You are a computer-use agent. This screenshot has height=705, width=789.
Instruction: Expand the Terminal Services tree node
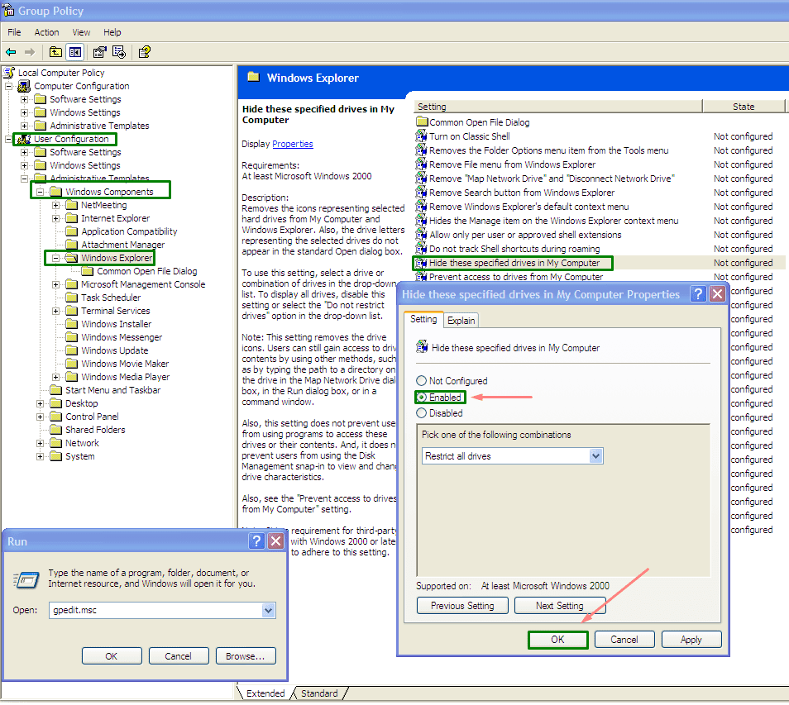click(x=56, y=311)
